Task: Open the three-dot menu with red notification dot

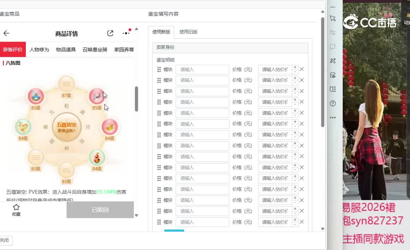Action: (126, 33)
